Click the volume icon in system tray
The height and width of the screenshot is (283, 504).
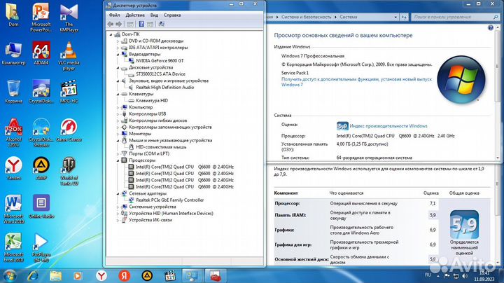(465, 276)
